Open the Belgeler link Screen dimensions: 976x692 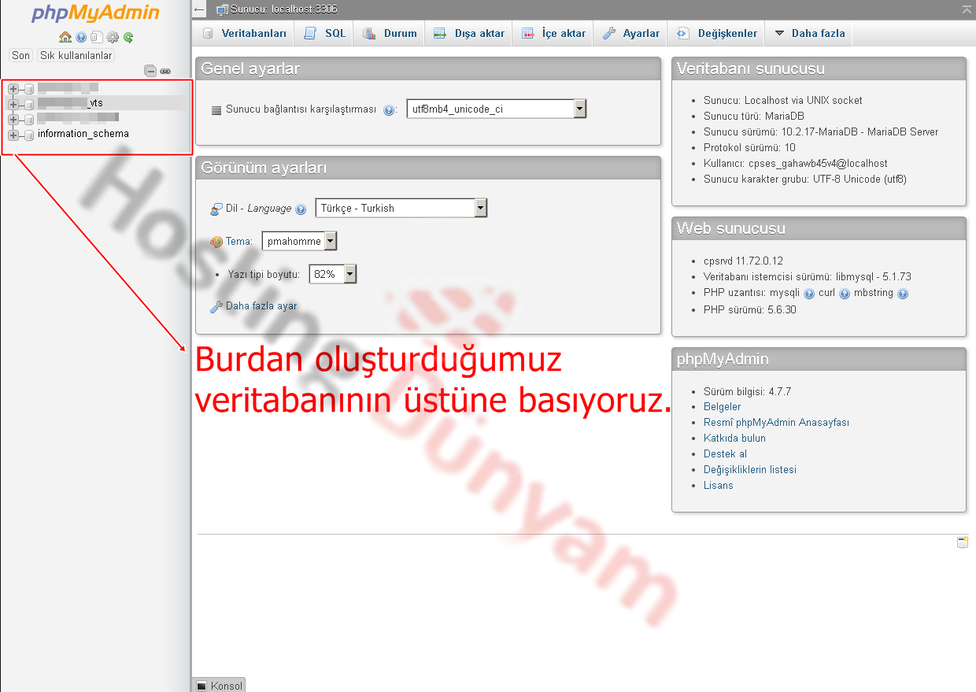click(x=722, y=407)
